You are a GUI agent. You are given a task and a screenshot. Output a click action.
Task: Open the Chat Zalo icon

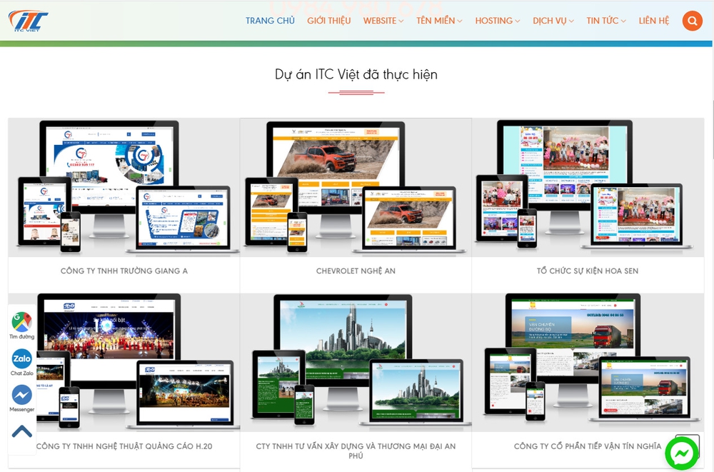[x=22, y=358]
